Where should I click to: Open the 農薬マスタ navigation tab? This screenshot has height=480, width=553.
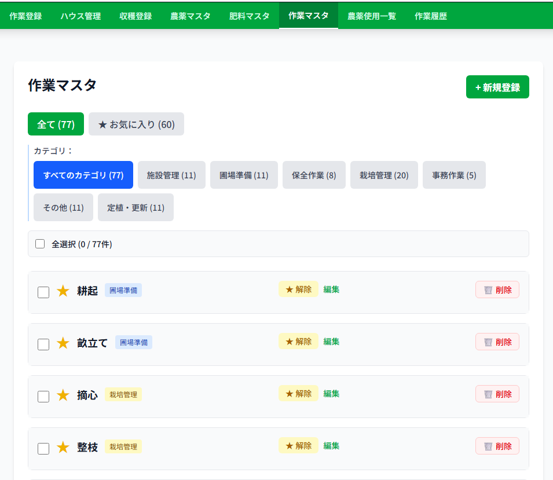click(x=190, y=16)
